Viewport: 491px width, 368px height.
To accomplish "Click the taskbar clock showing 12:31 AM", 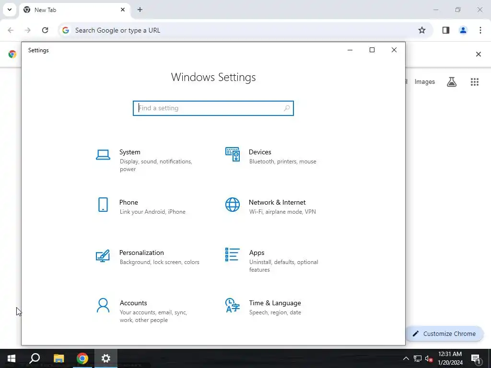I will [450, 358].
